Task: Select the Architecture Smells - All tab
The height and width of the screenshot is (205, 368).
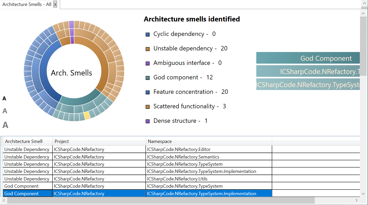Action: point(27,4)
